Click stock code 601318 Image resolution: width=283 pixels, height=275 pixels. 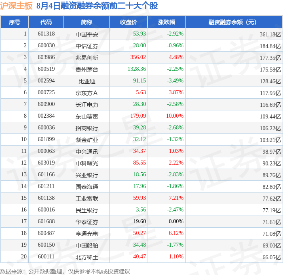pos(46,34)
